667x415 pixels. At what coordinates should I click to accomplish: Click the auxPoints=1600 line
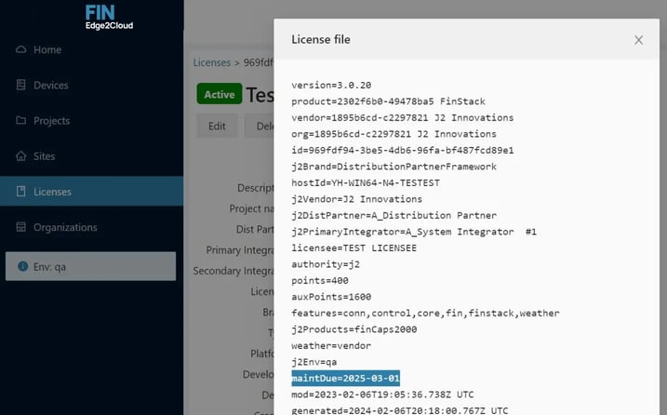pyautogui.click(x=331, y=297)
